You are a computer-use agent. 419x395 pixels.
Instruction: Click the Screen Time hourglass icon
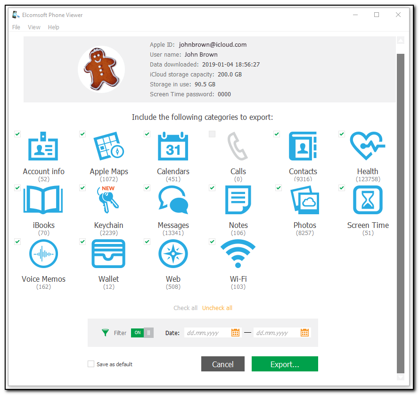(x=368, y=200)
